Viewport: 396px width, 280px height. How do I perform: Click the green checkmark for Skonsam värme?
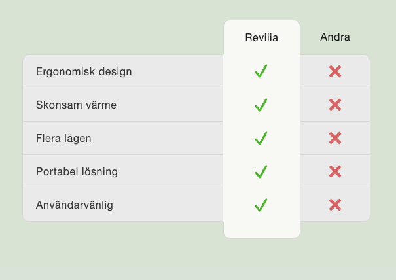[261, 105]
